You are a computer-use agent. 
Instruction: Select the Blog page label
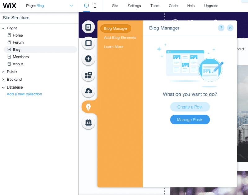[17, 50]
